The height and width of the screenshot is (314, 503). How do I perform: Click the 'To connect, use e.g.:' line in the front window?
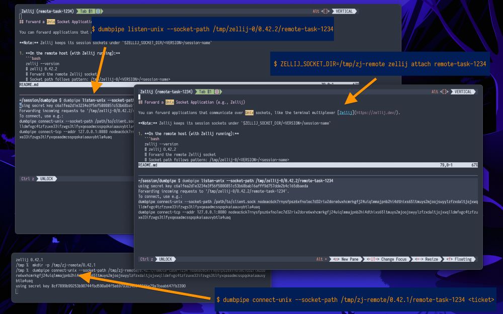[160, 196]
